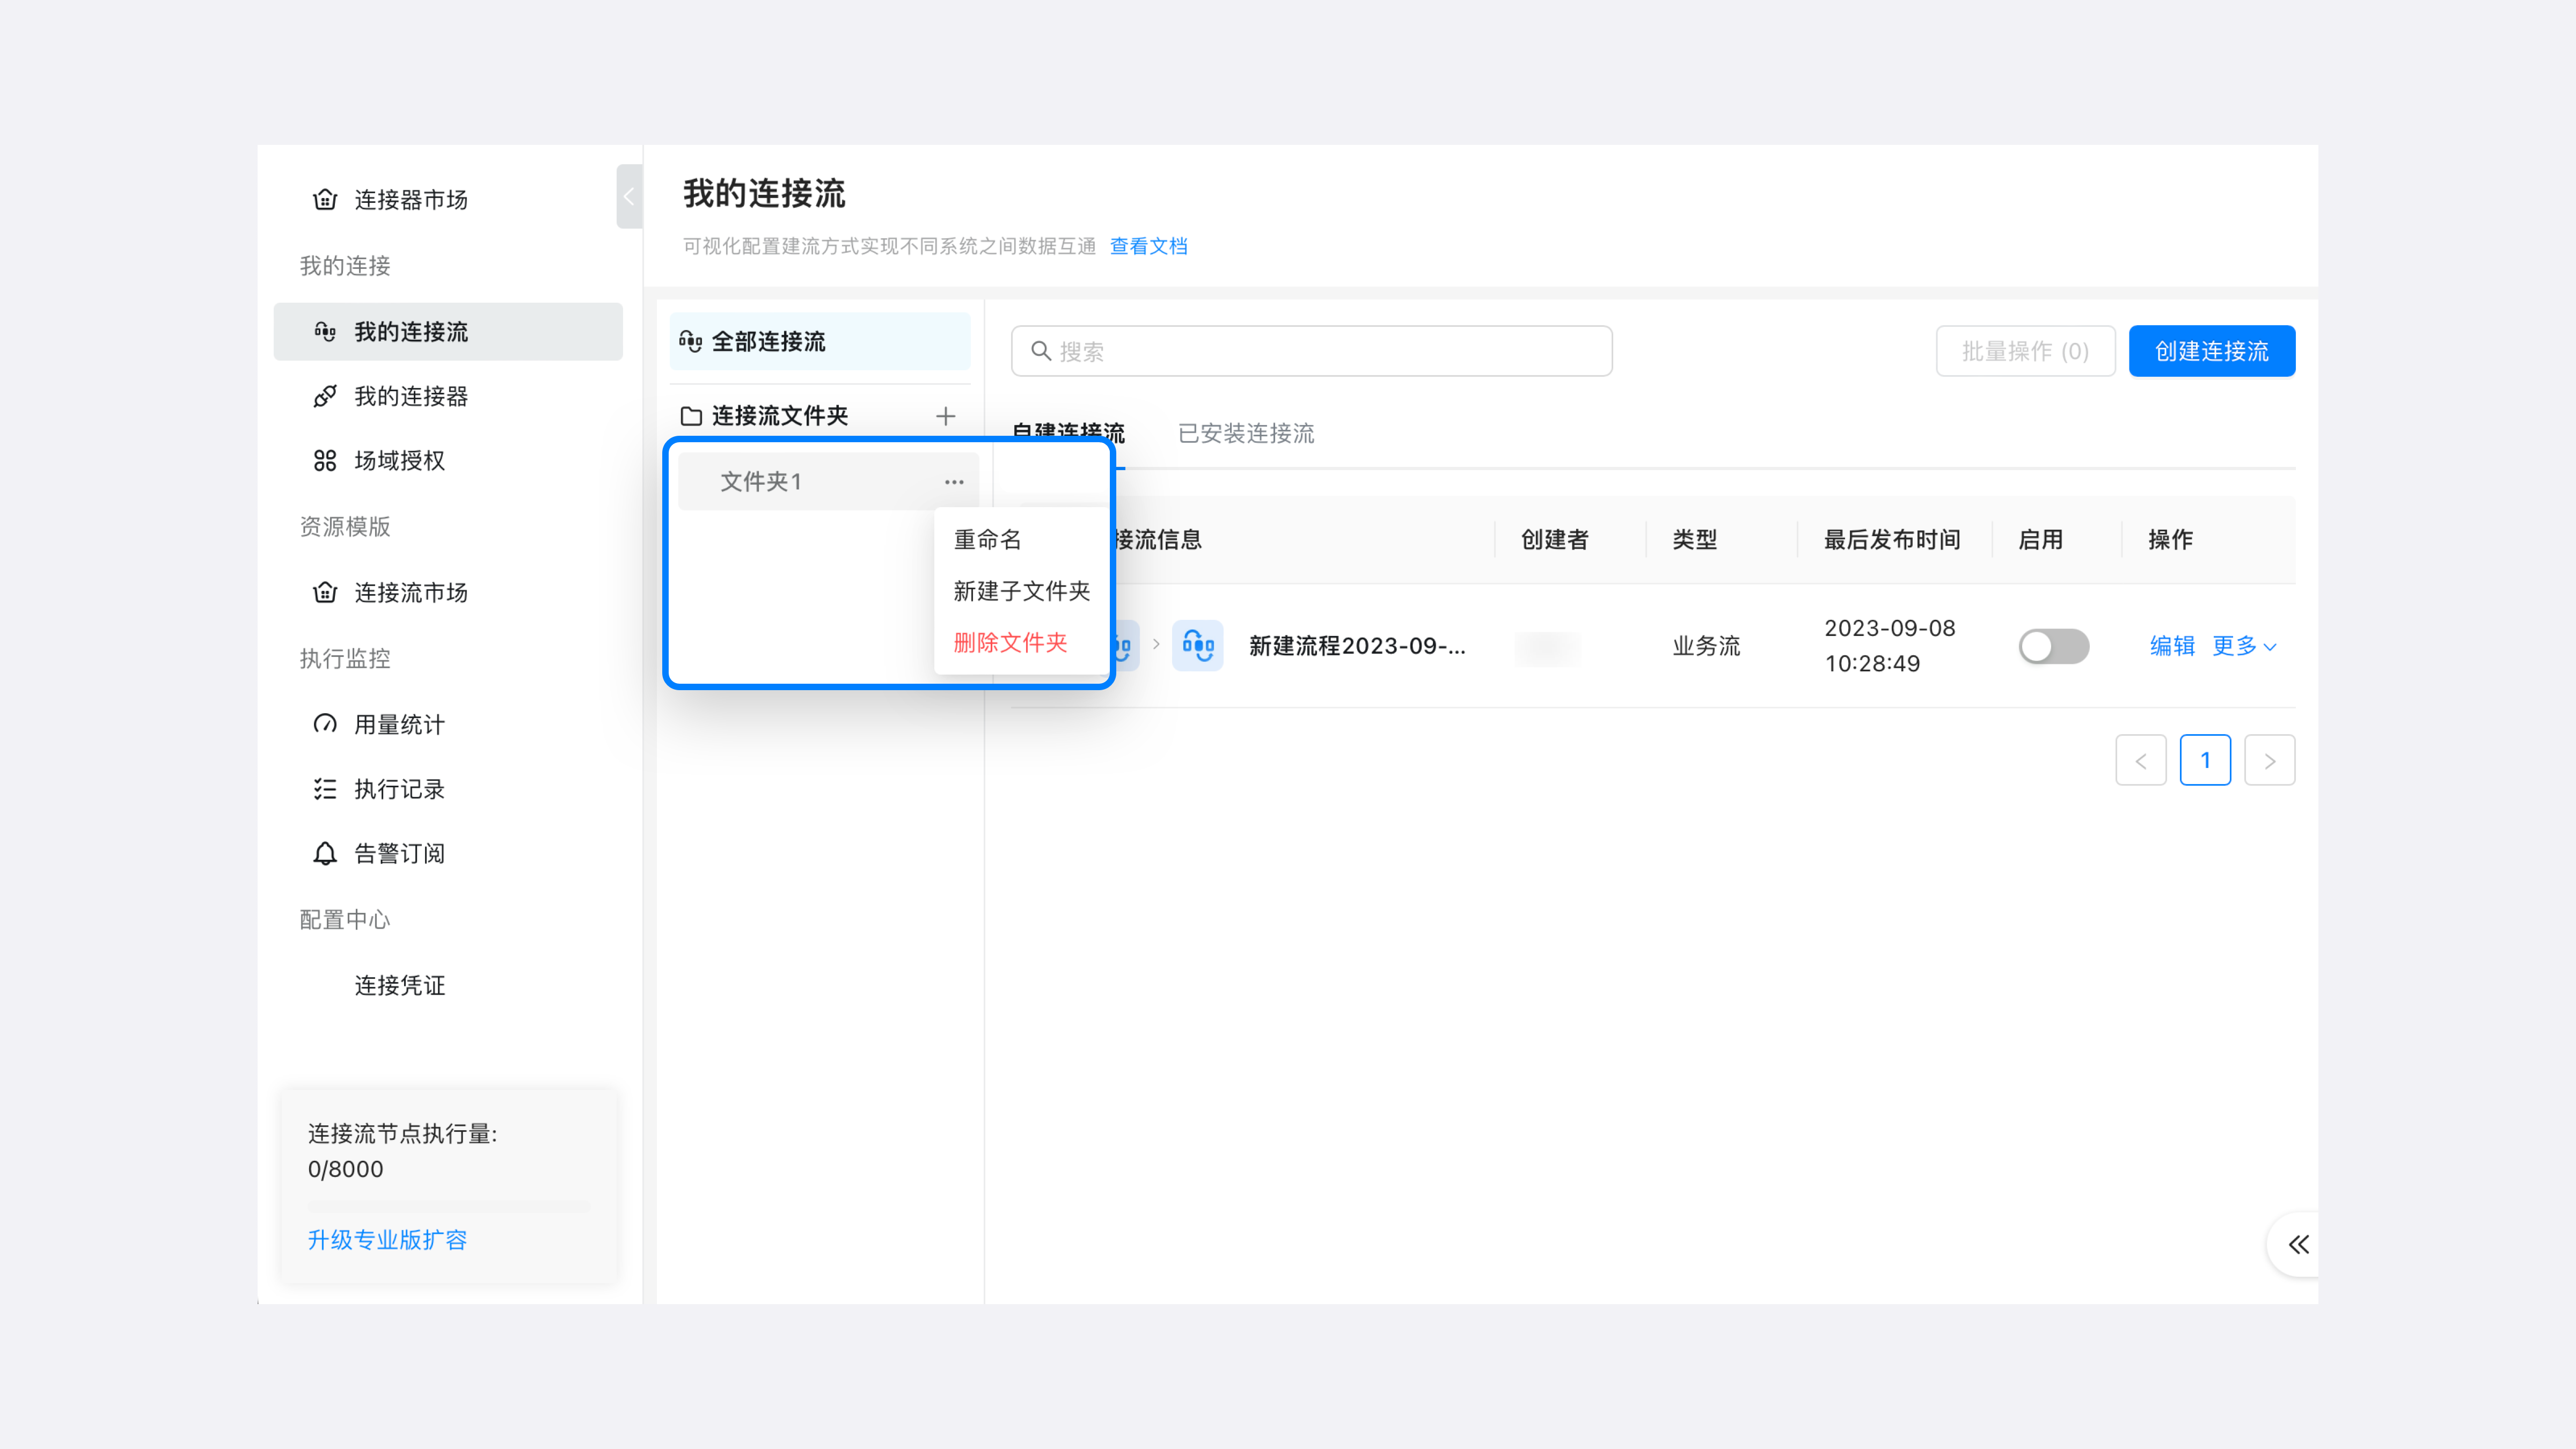Select the 我的连接流 sidebar icon

pos(325,331)
